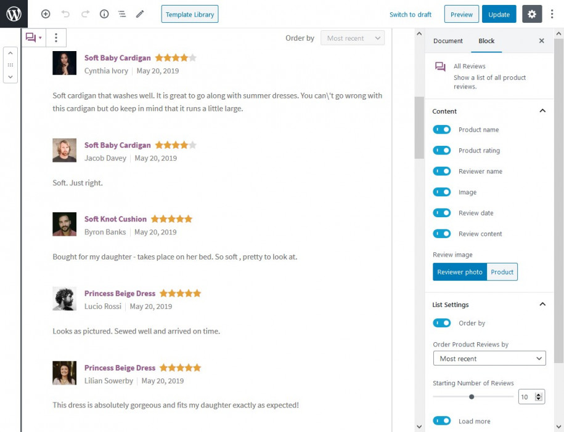Image resolution: width=564 pixels, height=432 pixels.
Task: Turn off the Review date toggle
Action: tap(442, 213)
